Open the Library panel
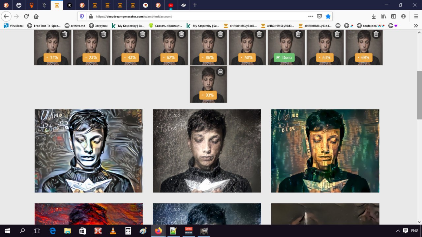 384,16
